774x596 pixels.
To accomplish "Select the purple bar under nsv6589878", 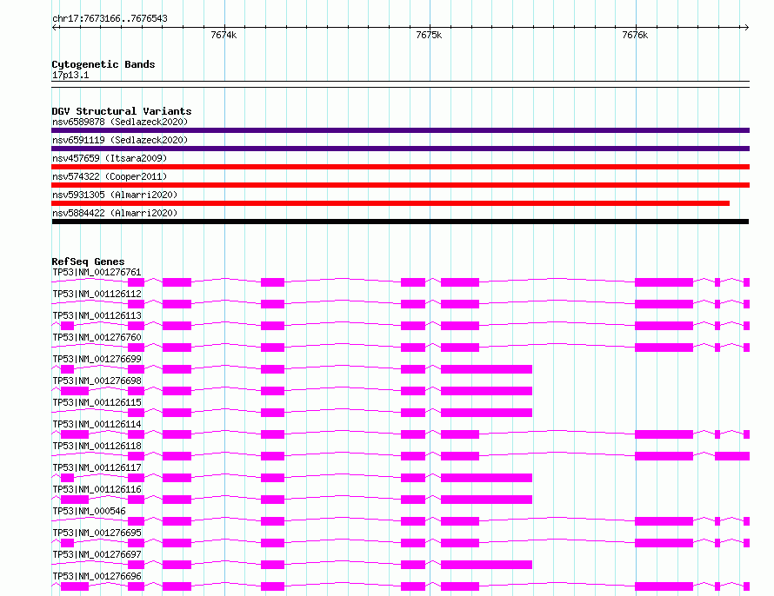I will point(400,130).
